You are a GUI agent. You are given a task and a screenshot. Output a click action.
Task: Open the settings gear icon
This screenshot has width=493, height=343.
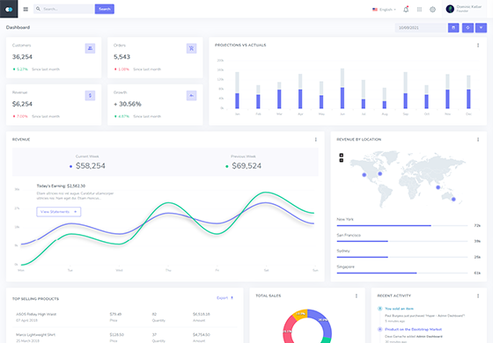(432, 10)
